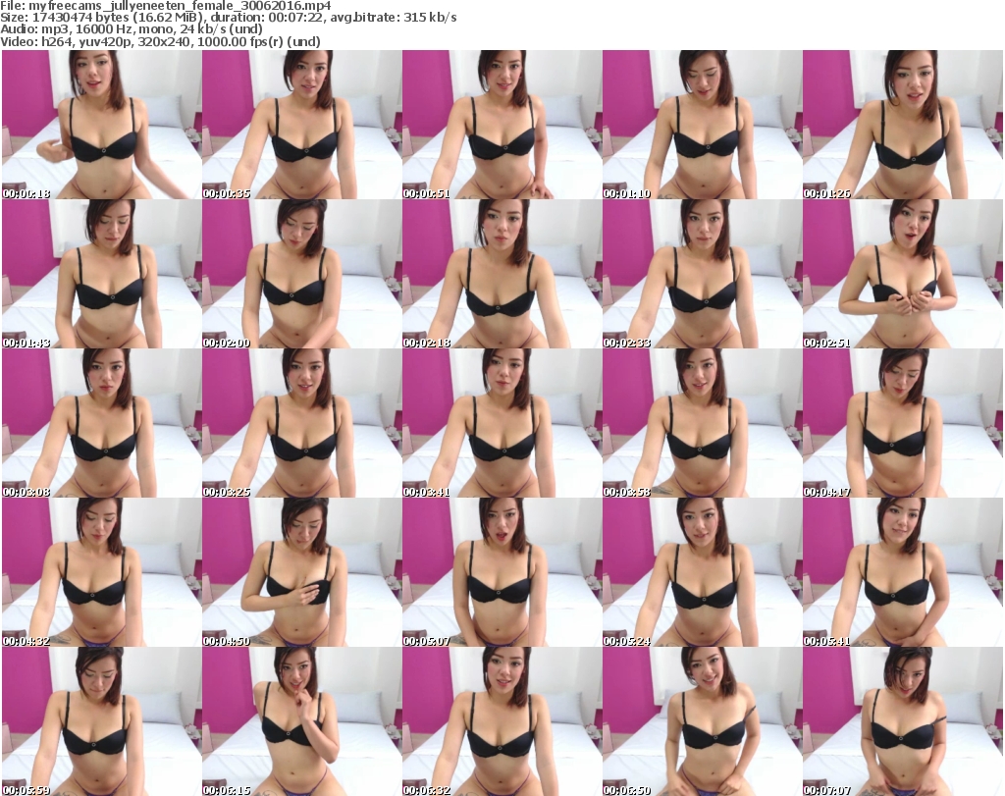Open the thumbnail stamped 00:01:26
Image resolution: width=1005 pixels, height=796 pixels.
pyautogui.click(x=902, y=125)
